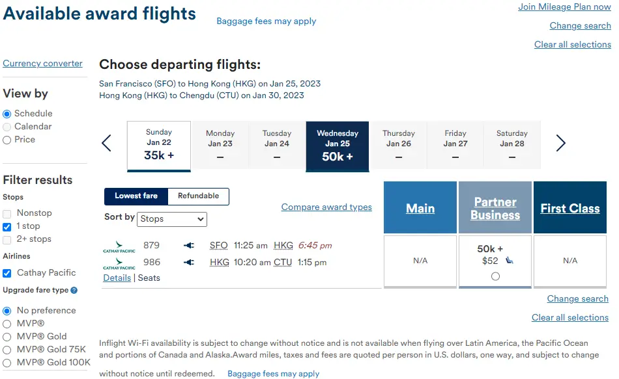Viewport: 619px width, 379px height.
Task: Select the Price view option
Action: pos(7,140)
